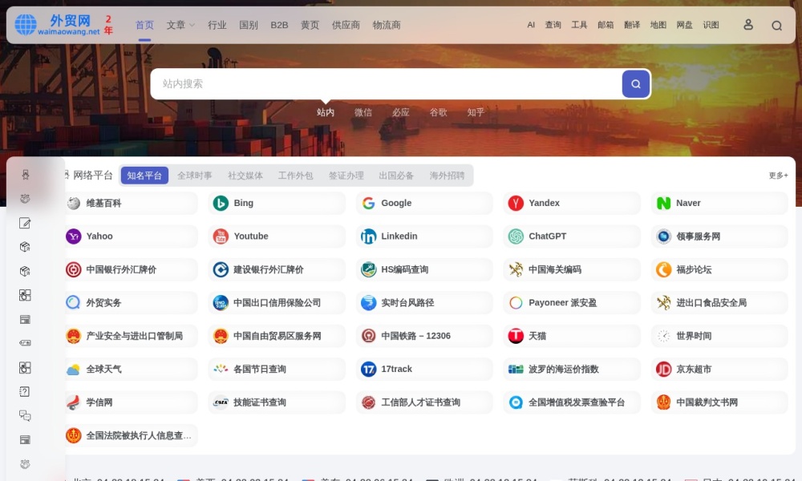Image resolution: width=802 pixels, height=481 pixels.
Task: Open the Payoneer 派安盈 icon
Action: pos(516,302)
